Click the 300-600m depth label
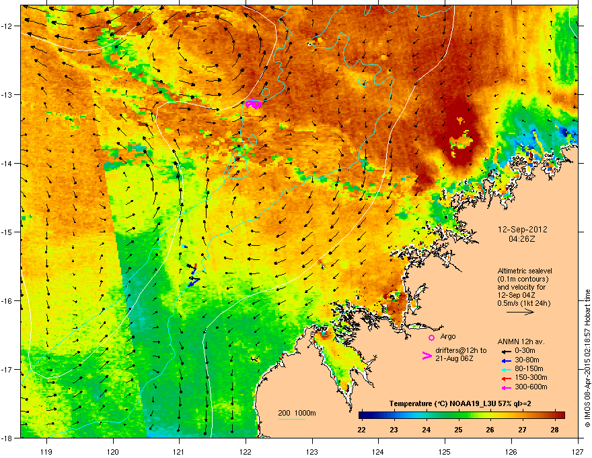592x458 pixels. point(531,387)
